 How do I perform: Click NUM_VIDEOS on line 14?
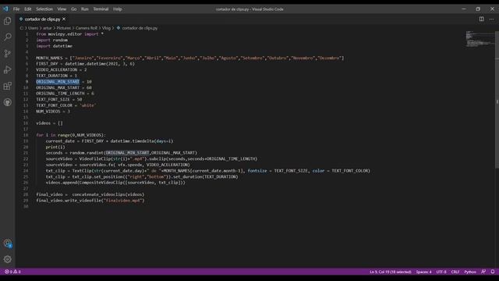(48, 111)
